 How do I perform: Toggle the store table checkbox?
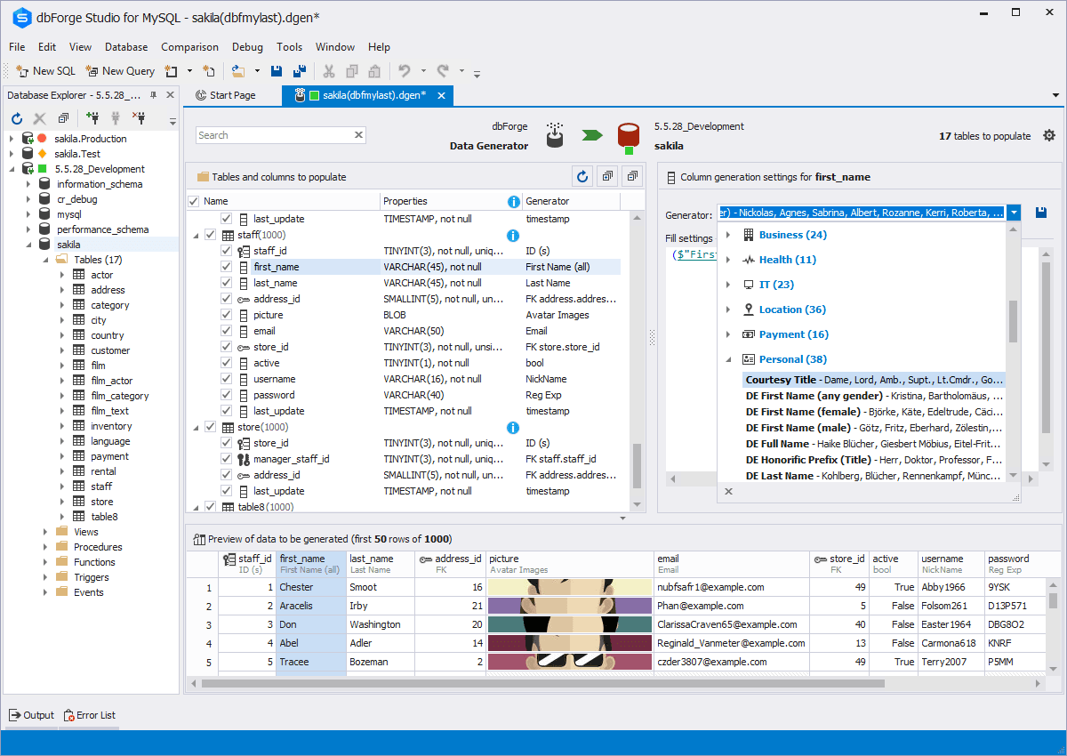pyautogui.click(x=211, y=427)
